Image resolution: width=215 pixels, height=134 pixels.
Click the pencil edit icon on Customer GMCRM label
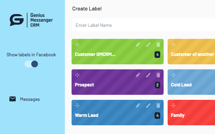(138, 45)
